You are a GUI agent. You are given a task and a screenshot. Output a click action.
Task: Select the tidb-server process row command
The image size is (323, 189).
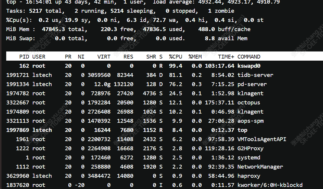[255, 75]
